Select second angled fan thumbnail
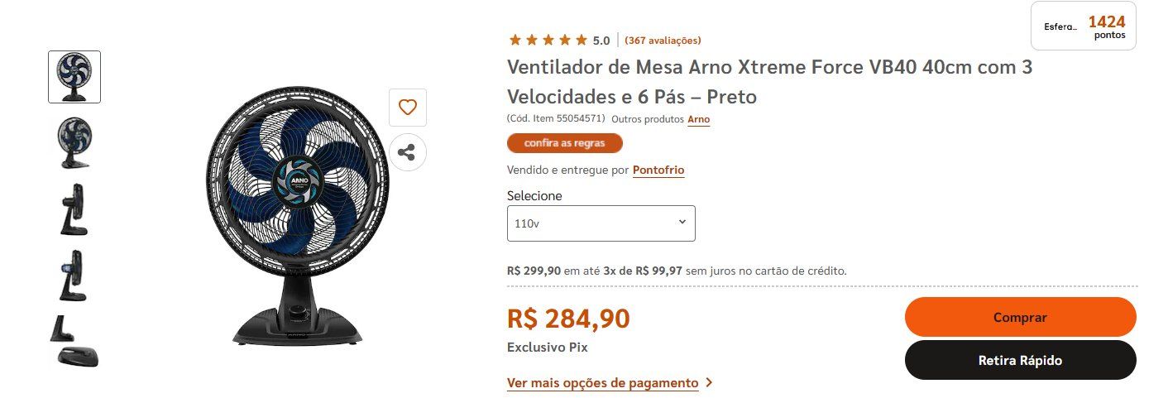The image size is (1168, 398). pos(74,142)
